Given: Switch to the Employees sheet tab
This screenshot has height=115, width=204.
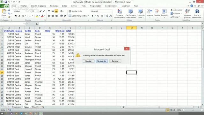Looking at the screenshot, I should (17, 107).
